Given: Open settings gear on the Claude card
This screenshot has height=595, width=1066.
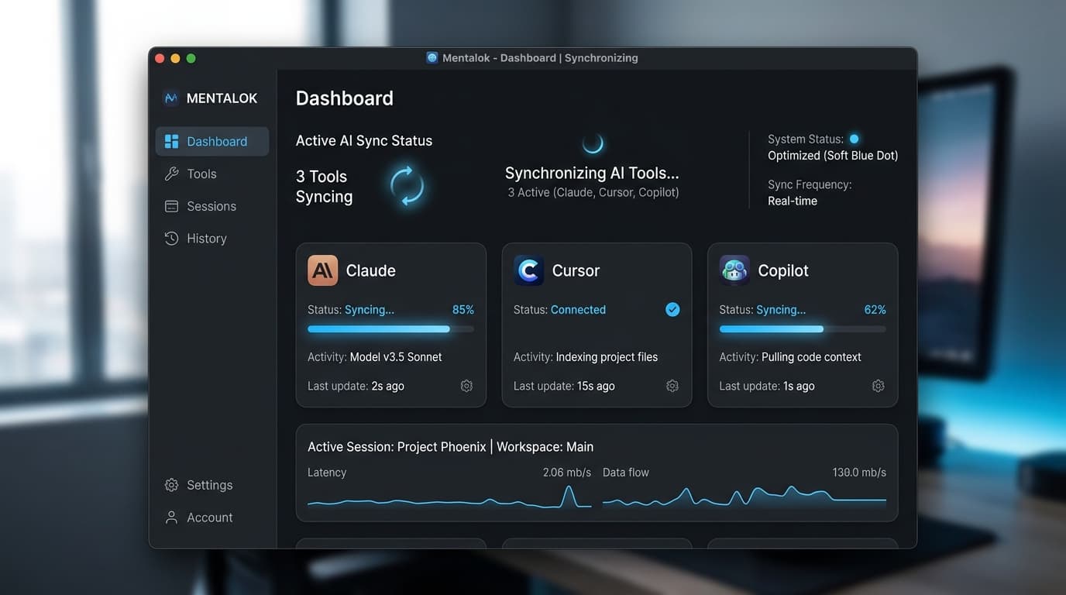Looking at the screenshot, I should tap(466, 386).
